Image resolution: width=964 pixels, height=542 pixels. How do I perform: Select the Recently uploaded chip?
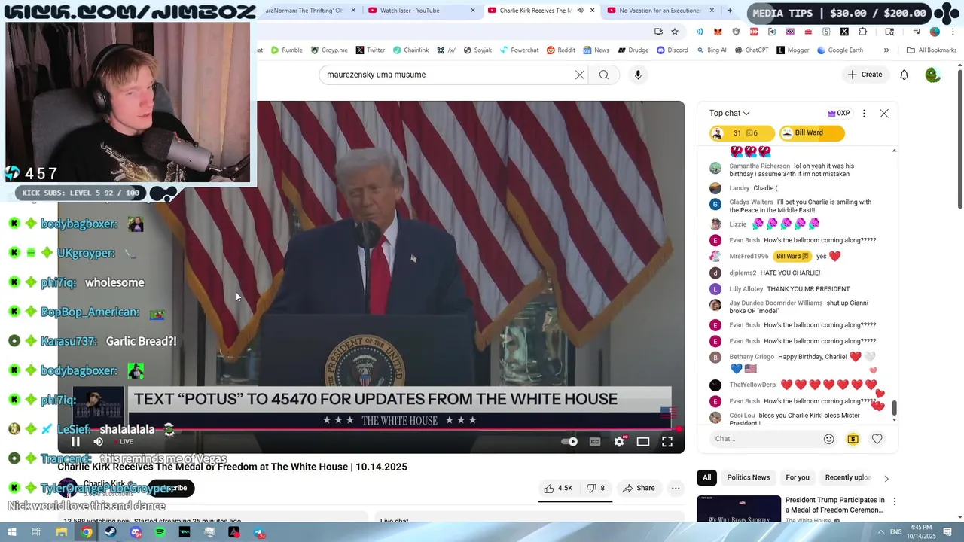point(848,477)
